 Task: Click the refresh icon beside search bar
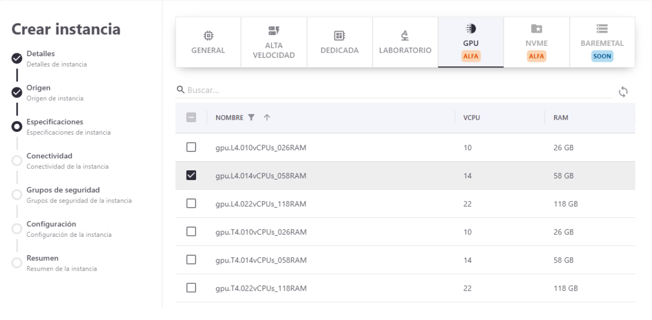623,91
